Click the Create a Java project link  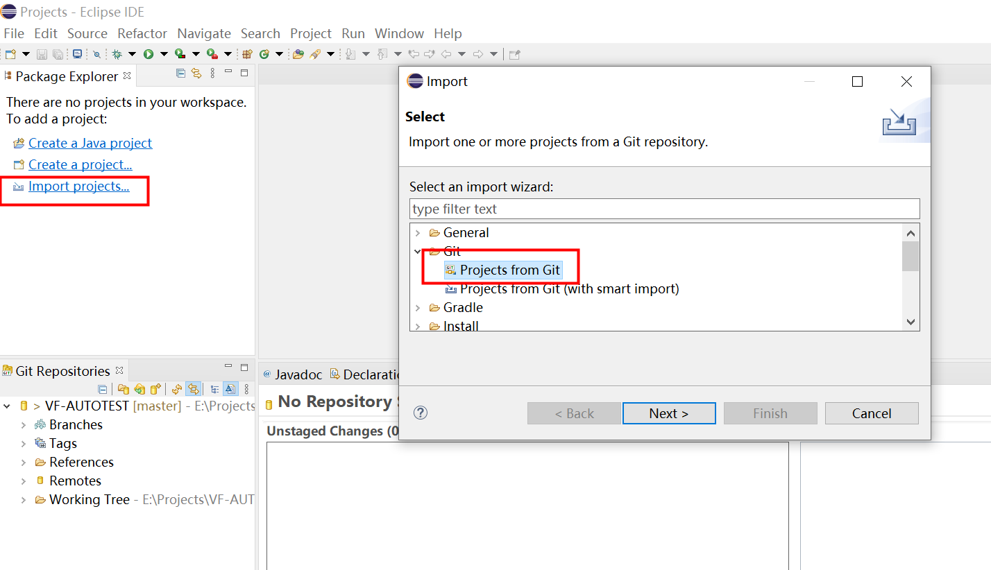coord(90,144)
